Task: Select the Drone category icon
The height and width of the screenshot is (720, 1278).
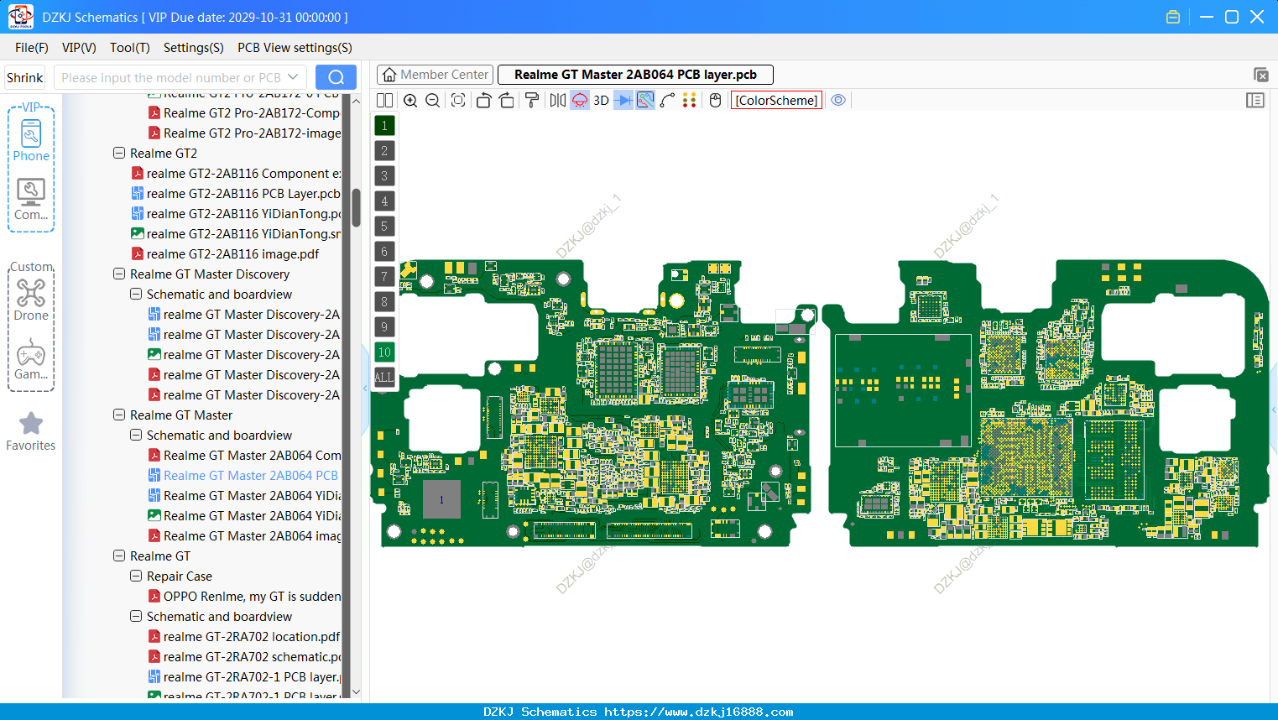Action: coord(31,300)
